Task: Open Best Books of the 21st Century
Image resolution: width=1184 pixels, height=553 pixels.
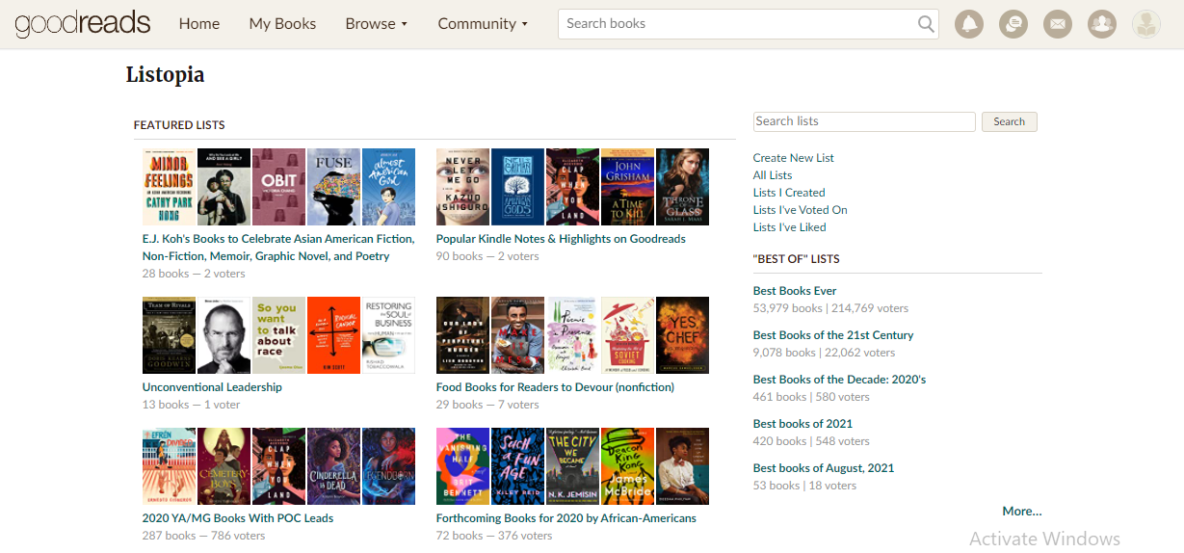Action: tap(833, 335)
